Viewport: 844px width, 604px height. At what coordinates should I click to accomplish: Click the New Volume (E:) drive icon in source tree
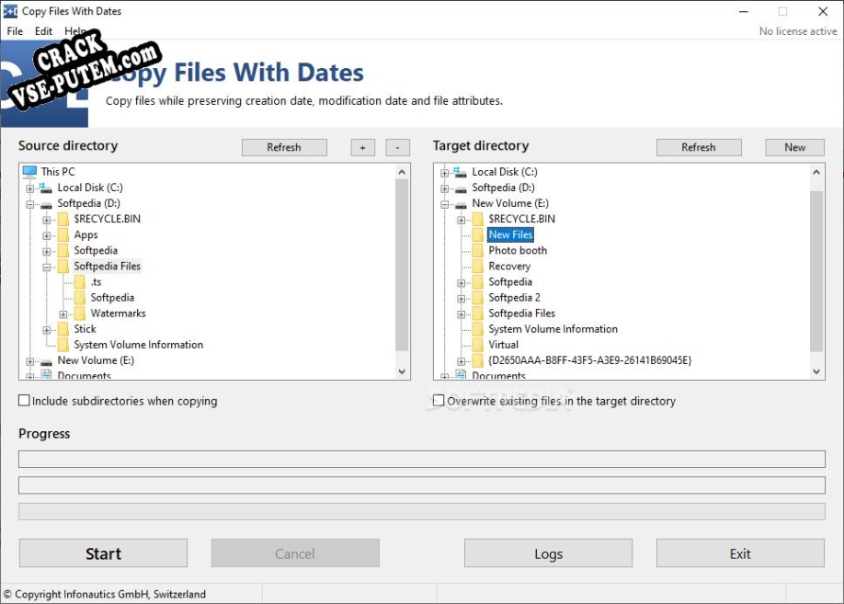click(46, 360)
